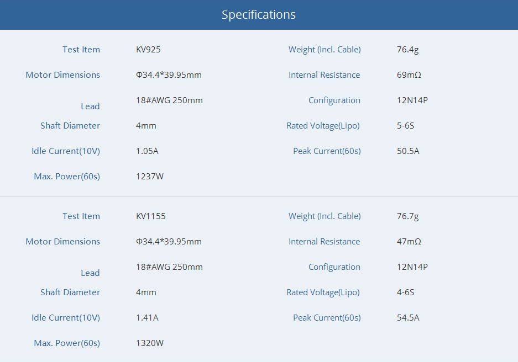The height and width of the screenshot is (362, 518).
Task: Select the 1237W max power value
Action: point(150,177)
